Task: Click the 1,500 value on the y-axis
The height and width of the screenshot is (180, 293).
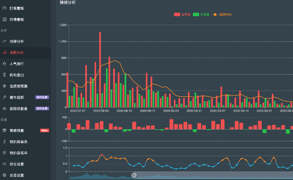Action: tap(63, 25)
